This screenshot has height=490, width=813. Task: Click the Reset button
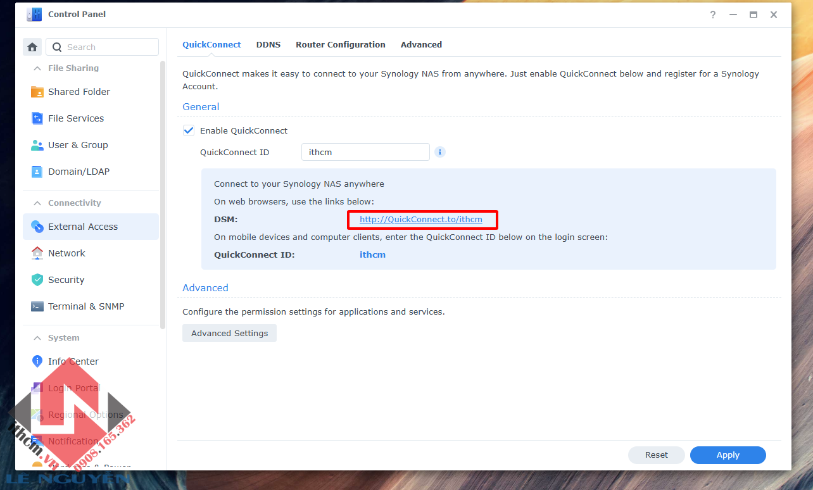click(657, 455)
